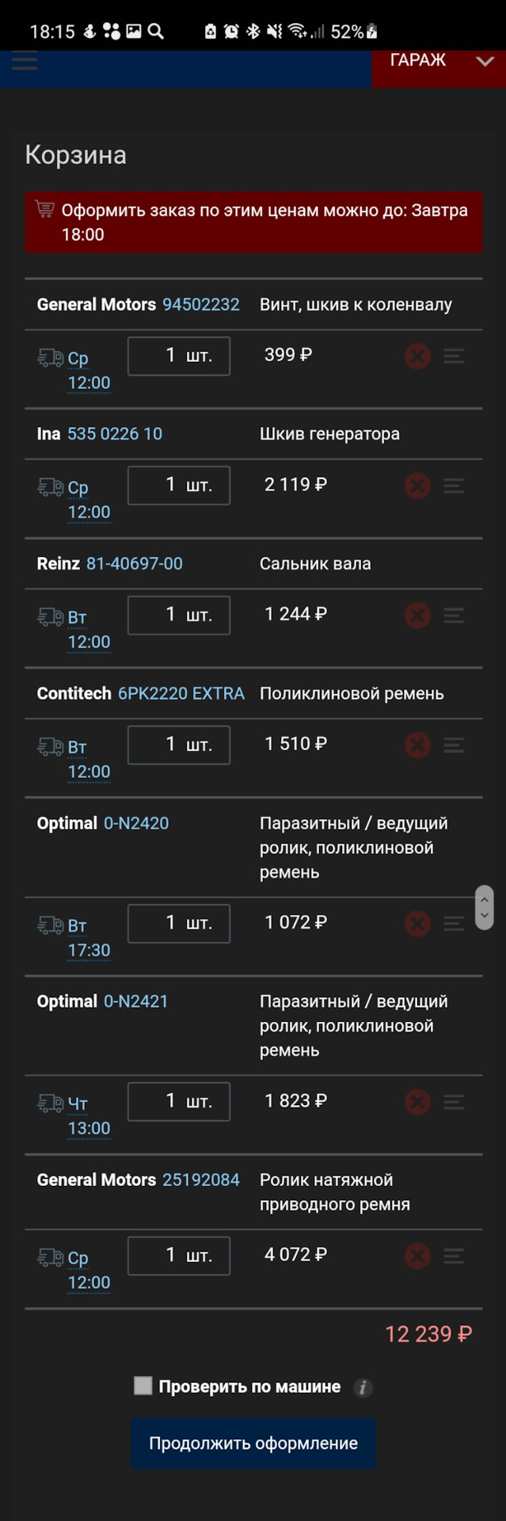Click the info icon next to Проверить по машине
This screenshot has height=1521, width=506.
363,1386
